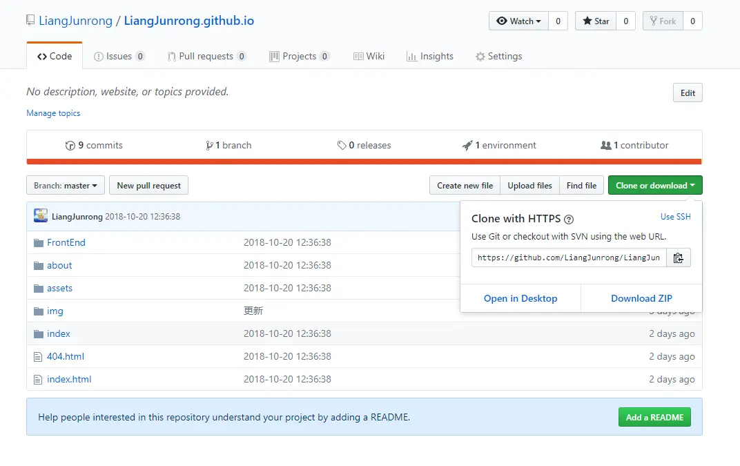Open watchers count next to Watch
The width and height of the screenshot is (740, 466).
click(x=558, y=21)
